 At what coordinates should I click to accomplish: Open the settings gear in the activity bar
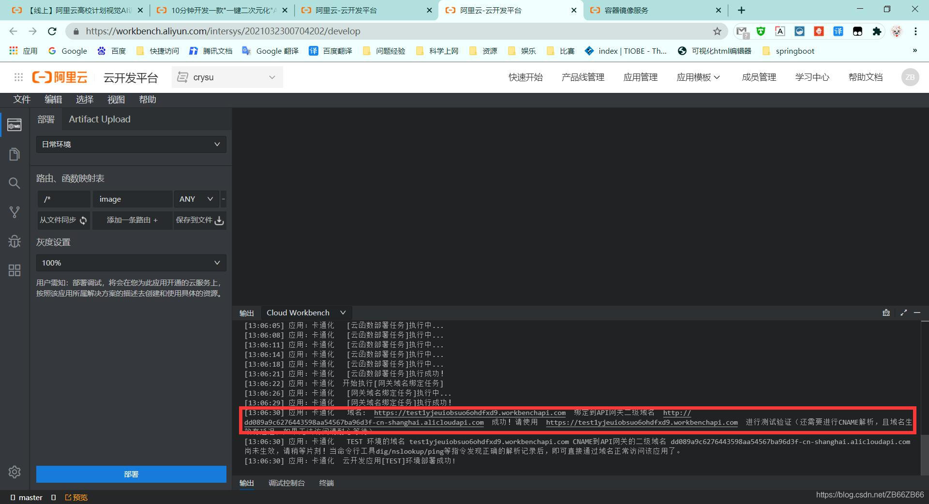coord(15,472)
